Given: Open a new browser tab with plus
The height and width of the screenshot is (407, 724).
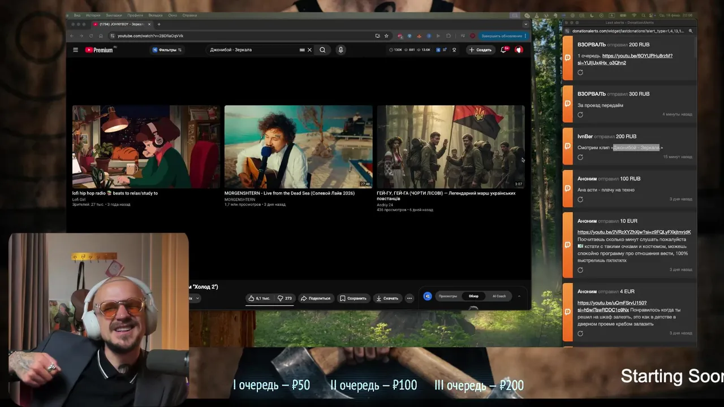Looking at the screenshot, I should pos(159,24).
